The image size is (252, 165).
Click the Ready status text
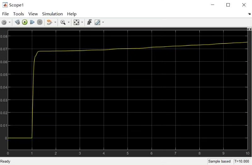(x=5, y=161)
